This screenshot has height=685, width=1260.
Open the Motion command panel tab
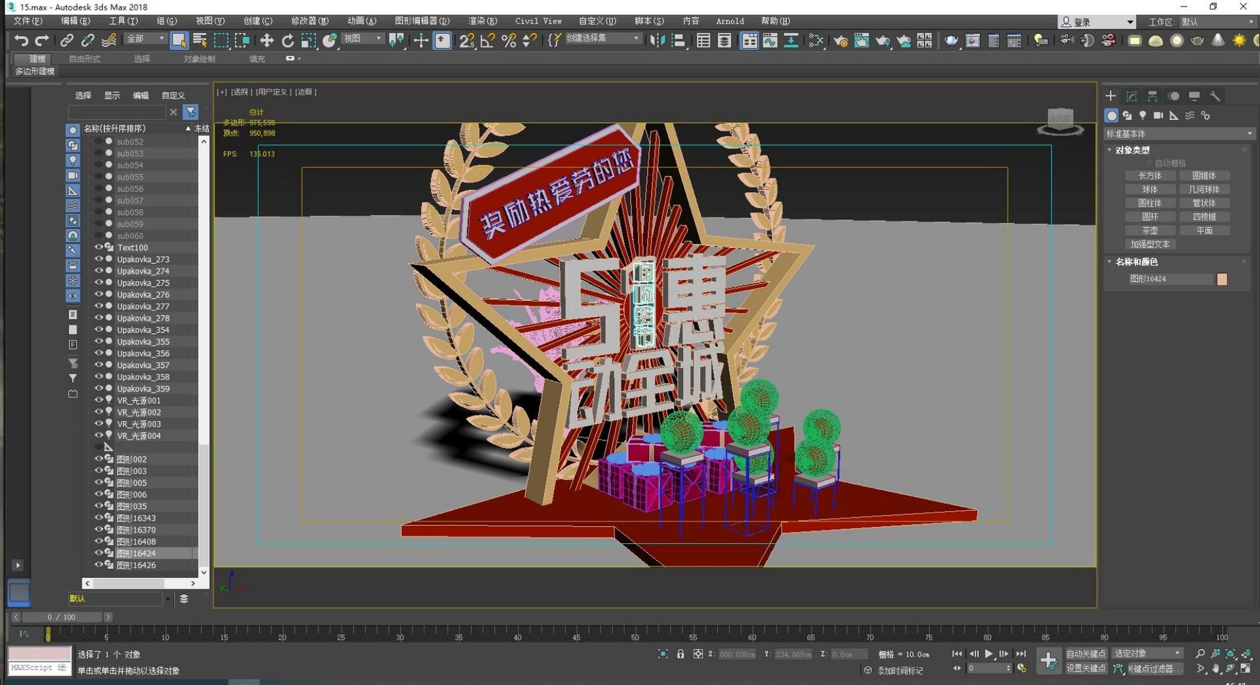1173,96
